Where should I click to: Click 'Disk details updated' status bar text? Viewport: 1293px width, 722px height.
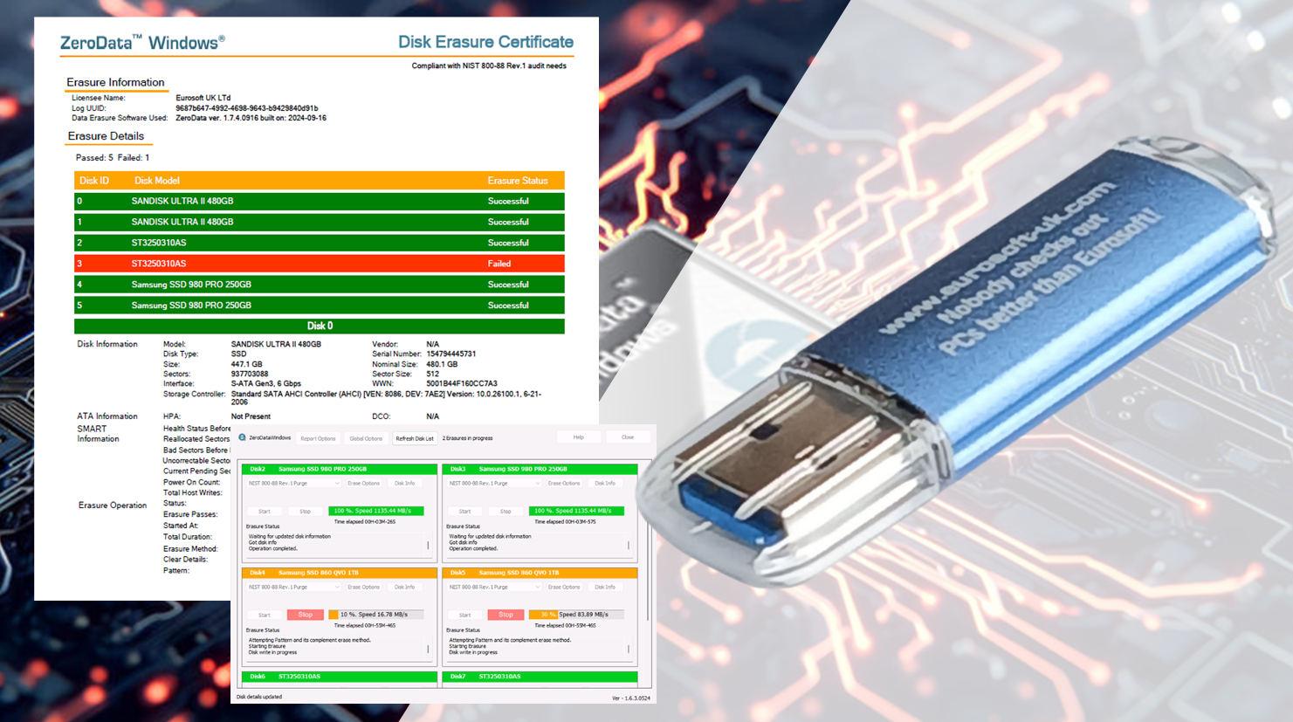click(x=259, y=697)
